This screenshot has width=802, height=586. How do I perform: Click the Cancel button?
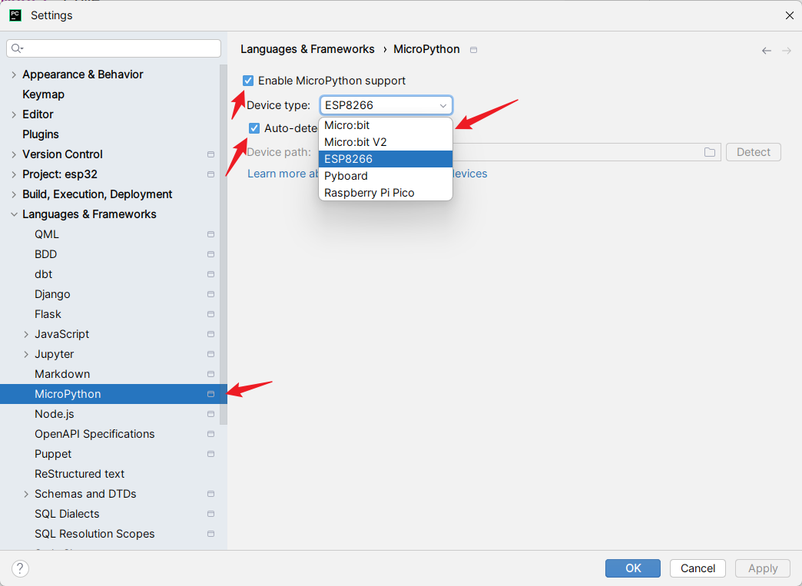[x=698, y=568]
